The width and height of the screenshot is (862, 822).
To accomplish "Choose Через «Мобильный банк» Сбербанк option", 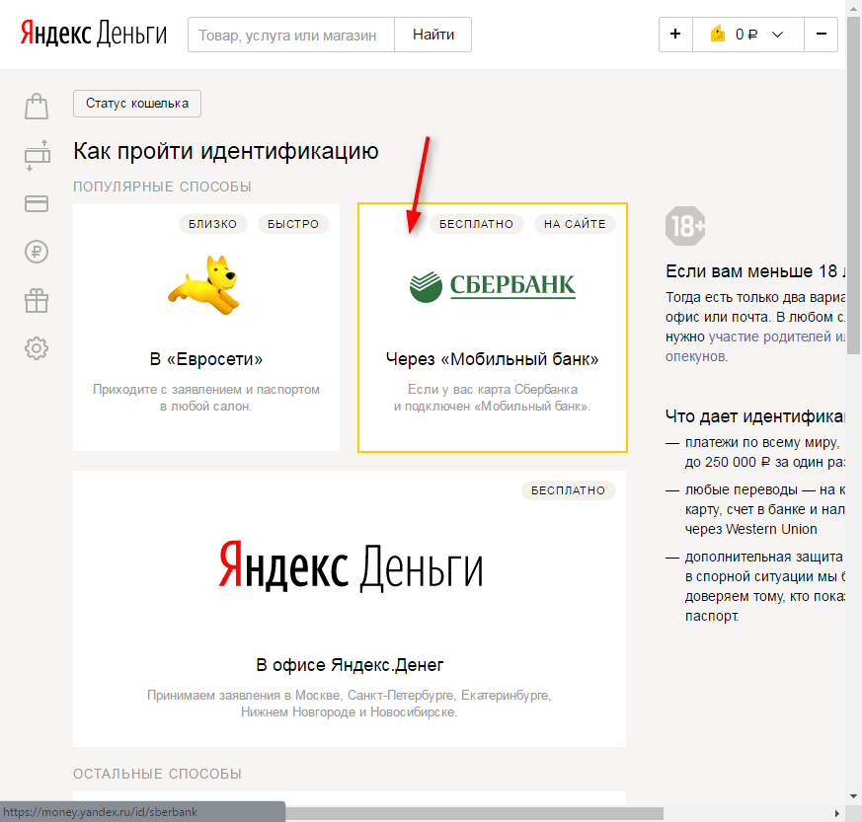I will click(x=492, y=328).
